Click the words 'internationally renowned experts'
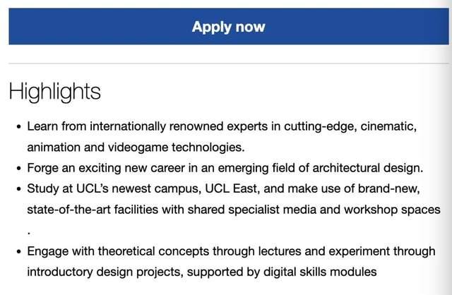 click(179, 127)
